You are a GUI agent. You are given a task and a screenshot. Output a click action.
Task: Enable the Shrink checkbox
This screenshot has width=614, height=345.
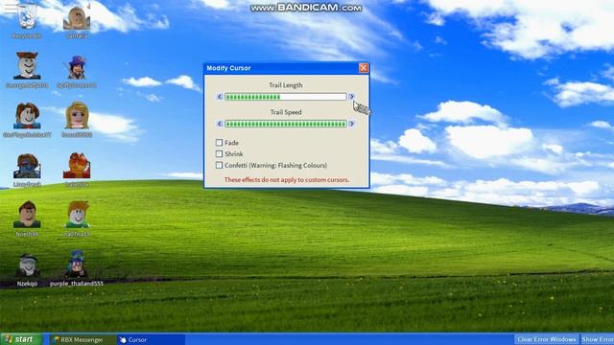click(220, 154)
